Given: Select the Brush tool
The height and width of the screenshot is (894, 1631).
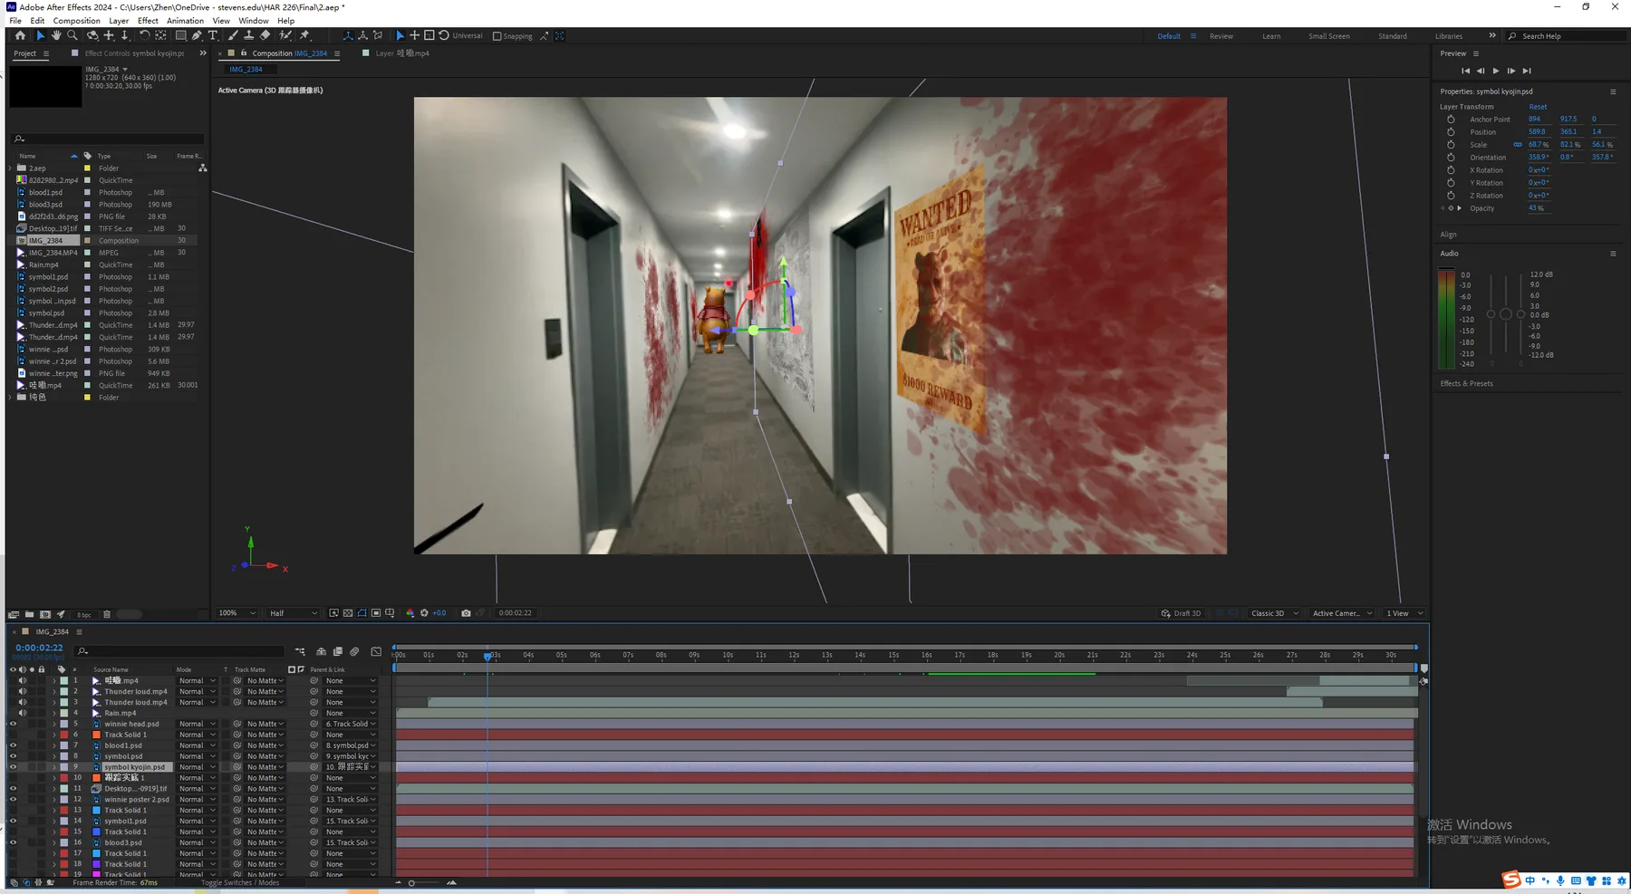Looking at the screenshot, I should 233,35.
